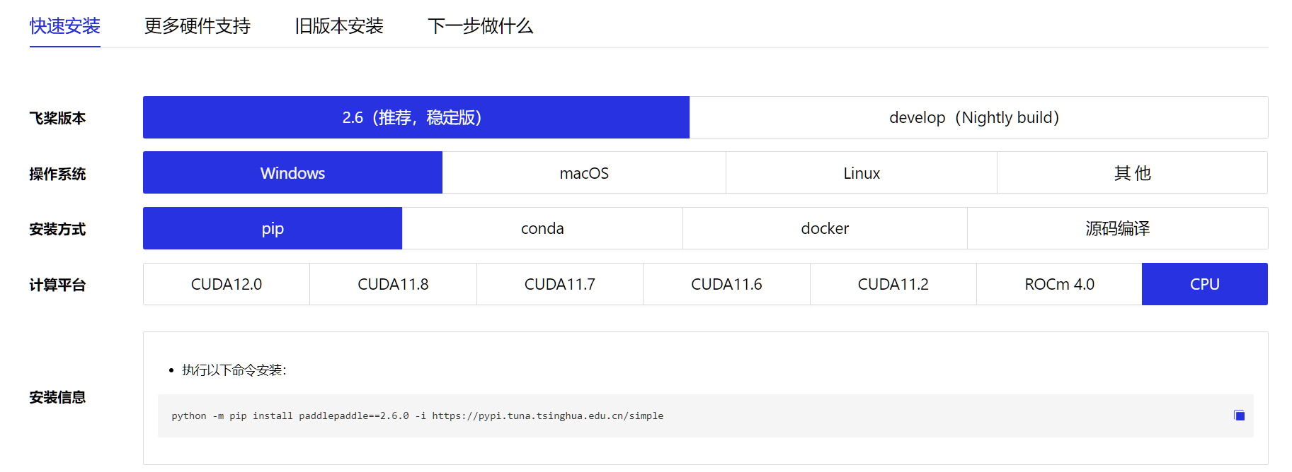Switch to the 更多硬件支持 tab
This screenshot has height=472, width=1292.
[198, 26]
